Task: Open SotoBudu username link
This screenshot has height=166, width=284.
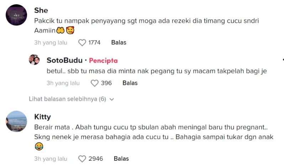Action: [64, 61]
